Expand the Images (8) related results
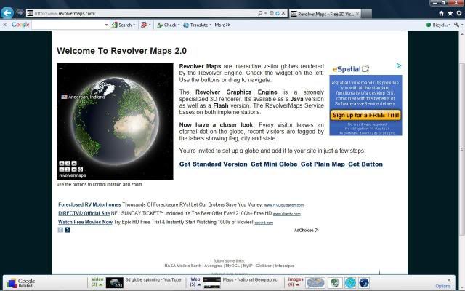 tap(296, 282)
